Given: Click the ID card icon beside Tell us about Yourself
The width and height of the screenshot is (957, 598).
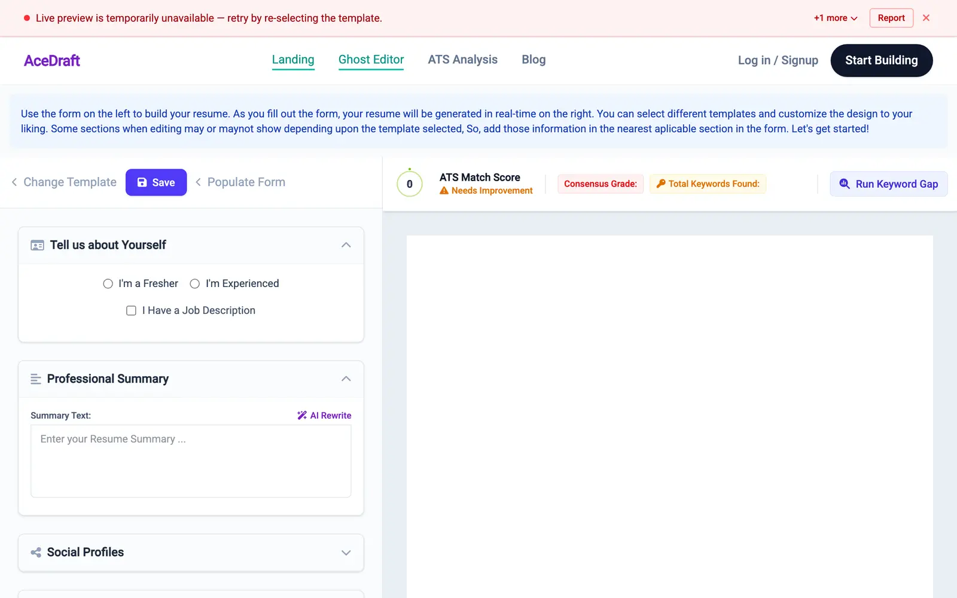Looking at the screenshot, I should point(37,245).
